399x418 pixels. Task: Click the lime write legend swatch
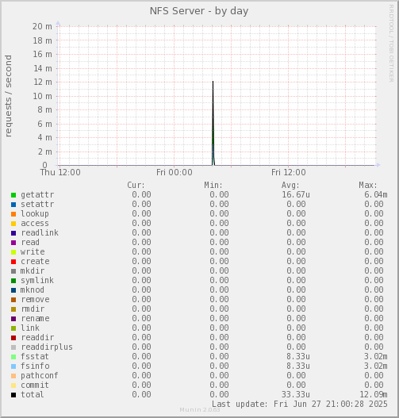[13, 252]
